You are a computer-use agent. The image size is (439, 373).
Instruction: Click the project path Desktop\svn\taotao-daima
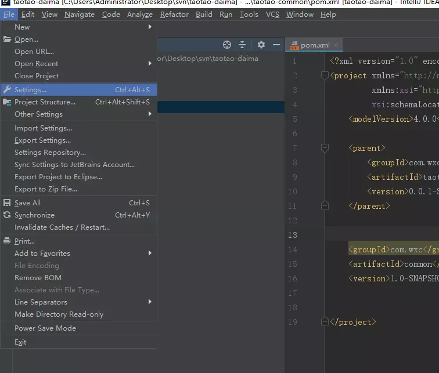click(x=207, y=59)
